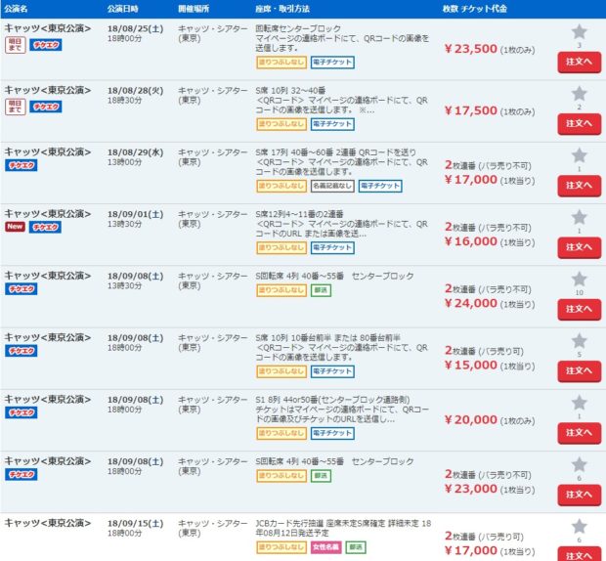Image resolution: width=606 pixels, height=561 pixels.
Task: Click the price ¥24,000
Action: tap(471, 303)
